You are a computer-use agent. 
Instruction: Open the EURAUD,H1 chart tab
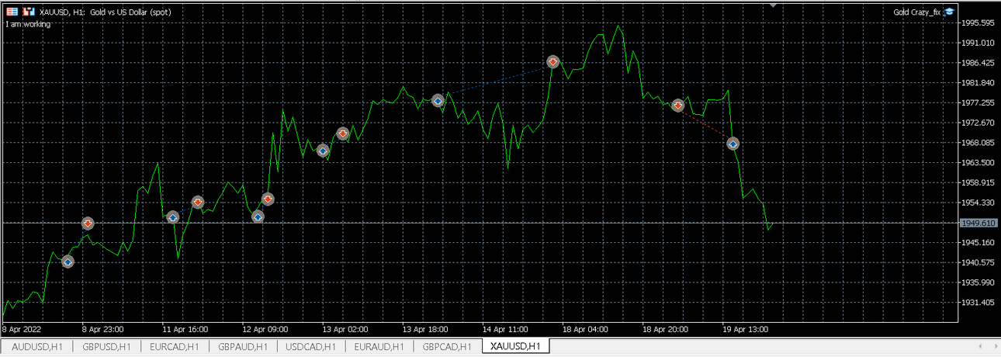pos(379,346)
